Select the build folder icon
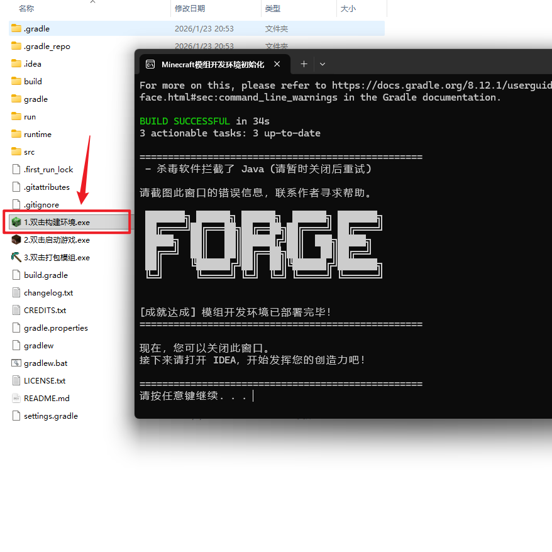This screenshot has height=552, width=552. [x=16, y=81]
